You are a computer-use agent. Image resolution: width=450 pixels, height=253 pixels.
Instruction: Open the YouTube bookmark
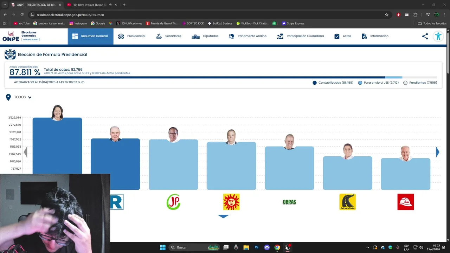(x=21, y=24)
